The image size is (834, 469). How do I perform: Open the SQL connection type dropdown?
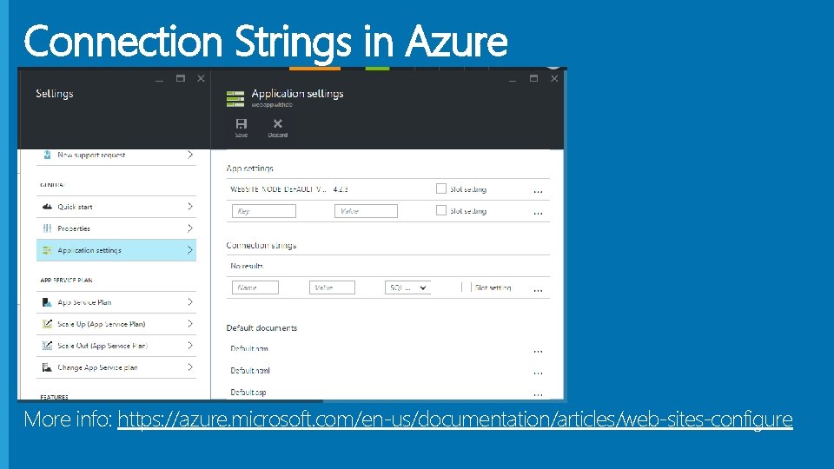coord(407,287)
